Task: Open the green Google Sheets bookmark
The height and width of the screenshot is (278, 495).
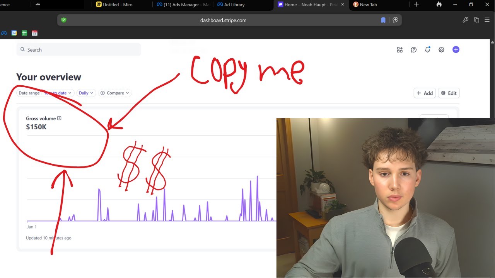Action: point(24,33)
